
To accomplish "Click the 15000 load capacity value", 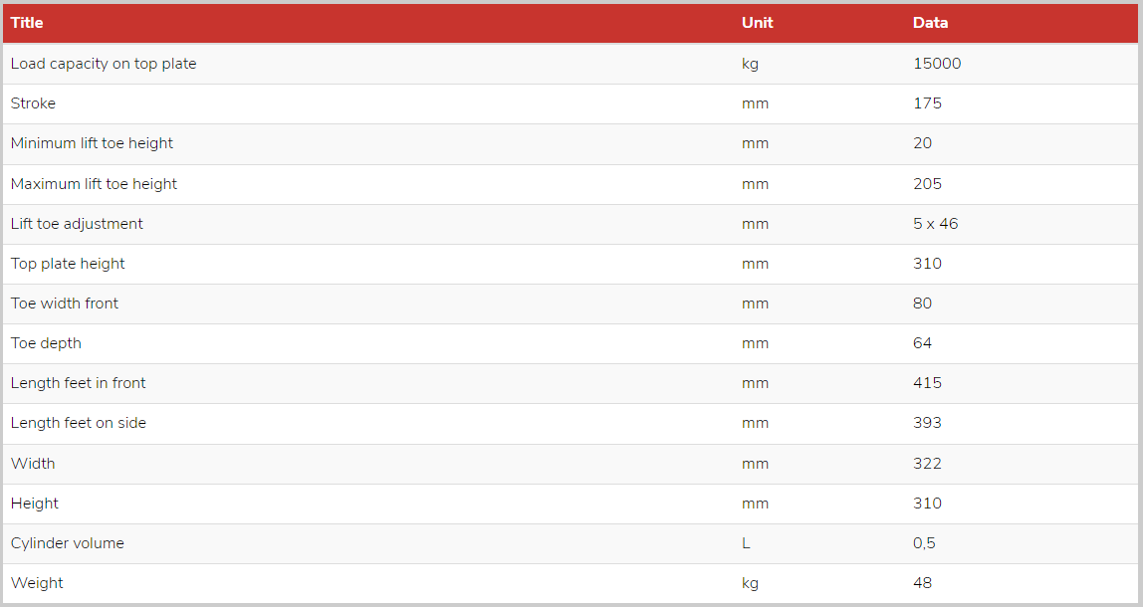I will pyautogui.click(x=937, y=64).
